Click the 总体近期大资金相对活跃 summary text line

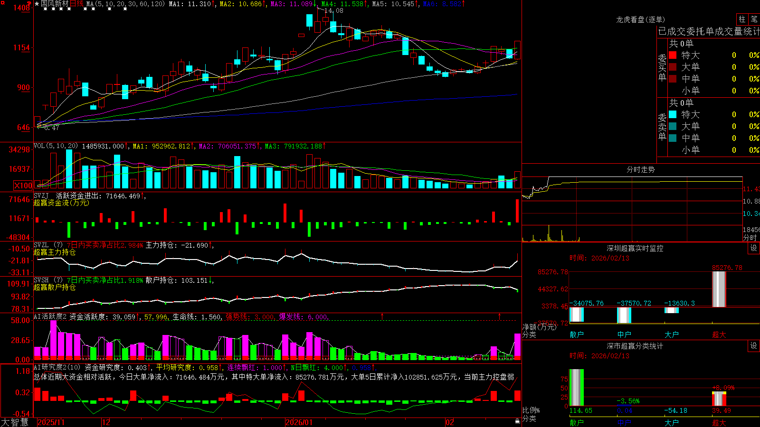point(274,377)
